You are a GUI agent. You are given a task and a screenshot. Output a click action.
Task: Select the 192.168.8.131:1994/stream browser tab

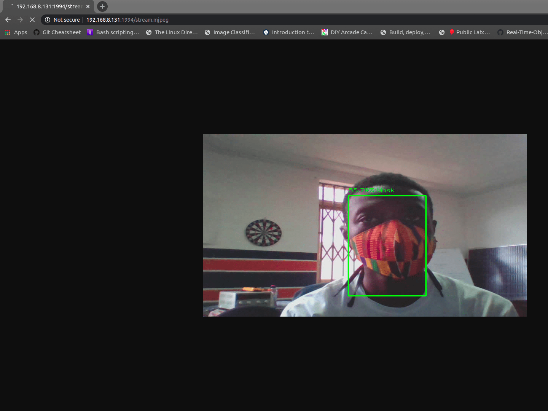(x=49, y=6)
